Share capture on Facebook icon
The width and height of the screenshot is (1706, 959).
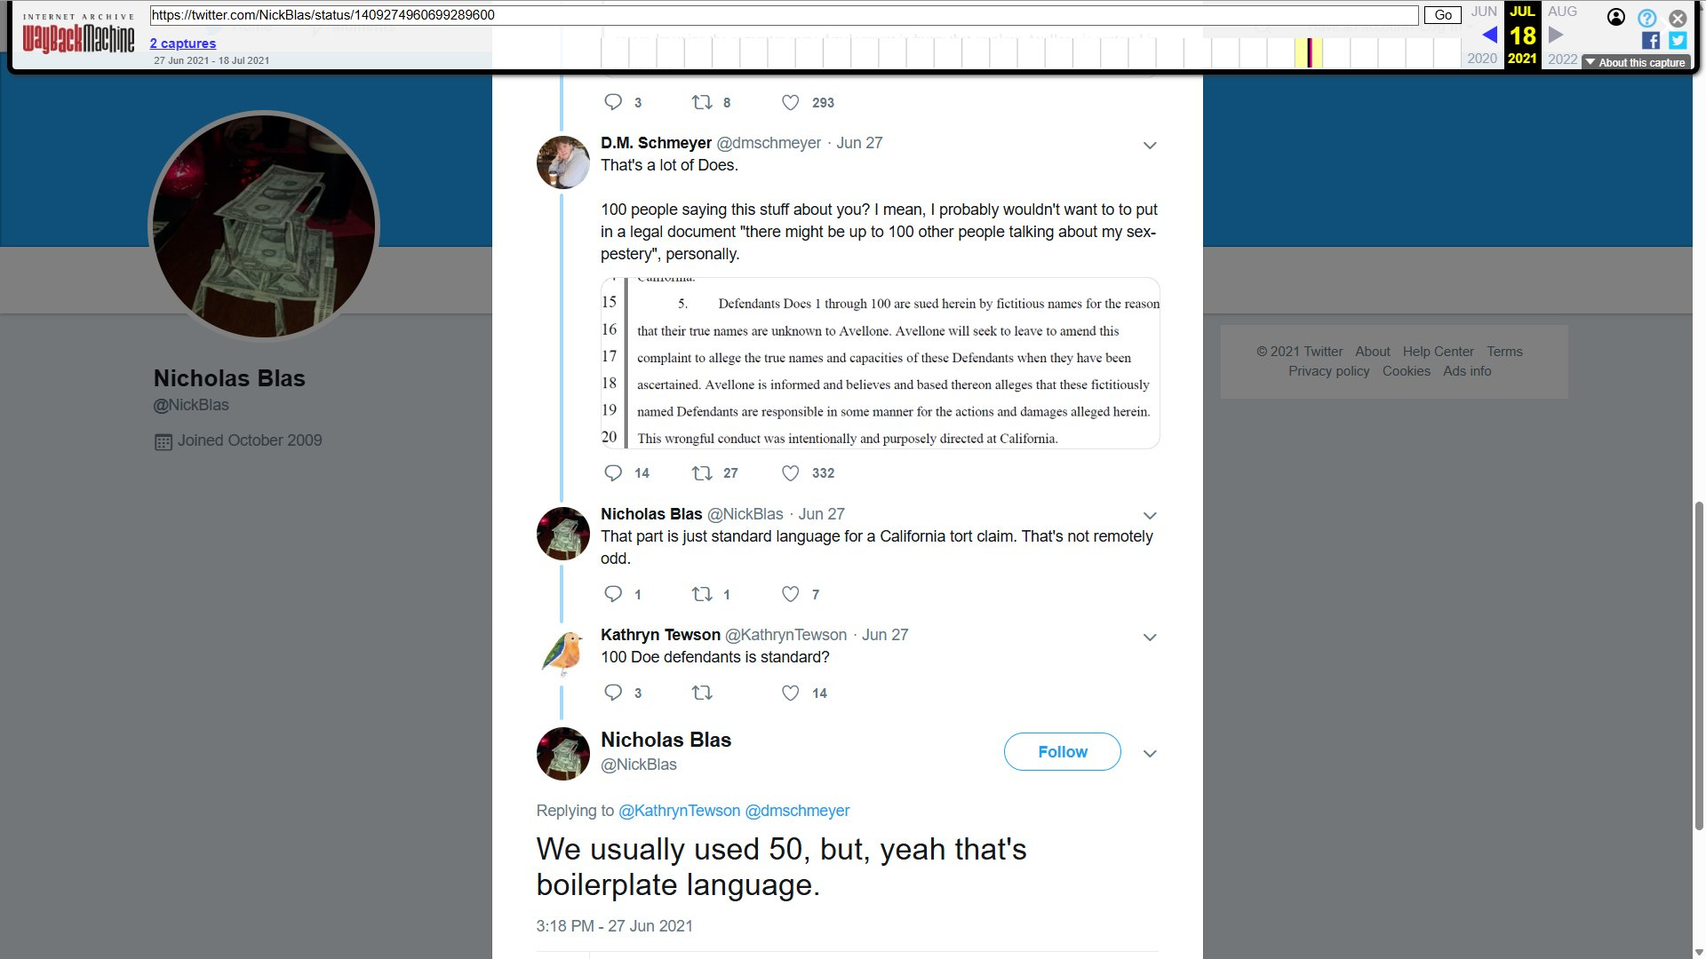(x=1651, y=40)
